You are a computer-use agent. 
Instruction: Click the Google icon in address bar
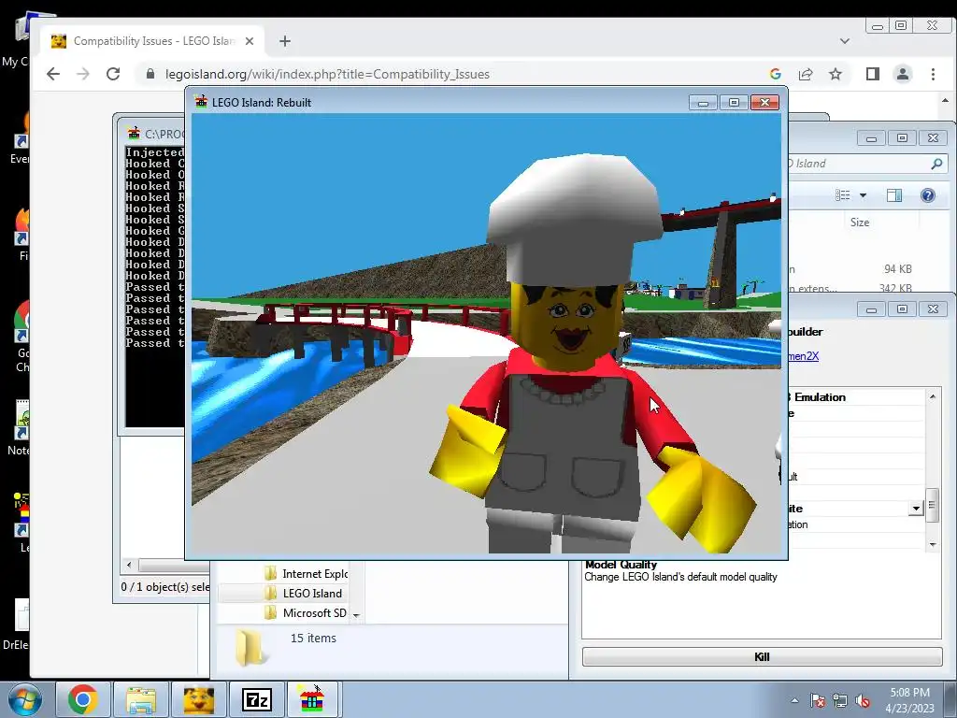pos(775,74)
